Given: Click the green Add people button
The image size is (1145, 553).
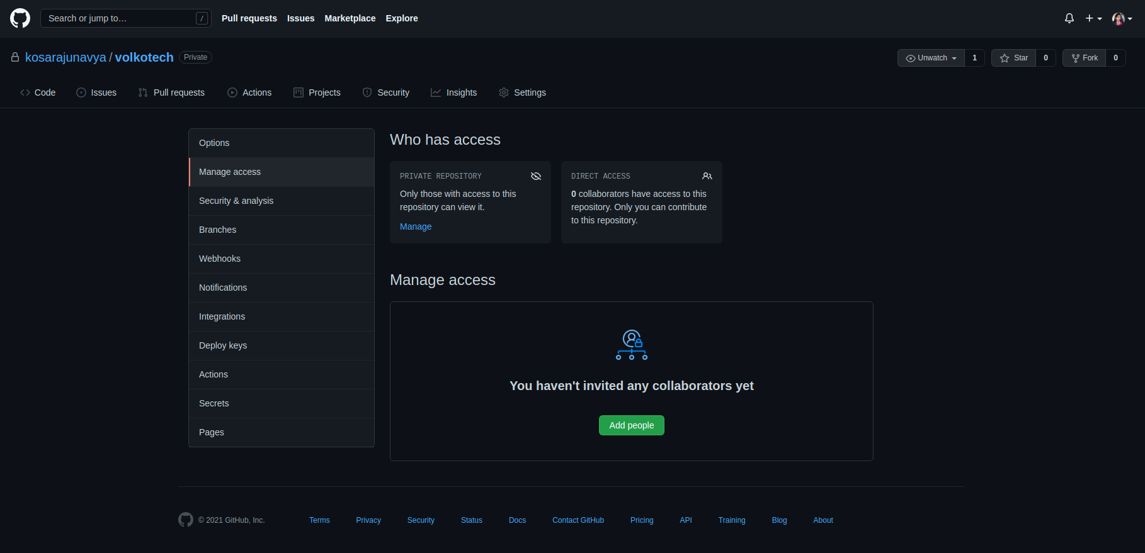Looking at the screenshot, I should click(x=631, y=425).
